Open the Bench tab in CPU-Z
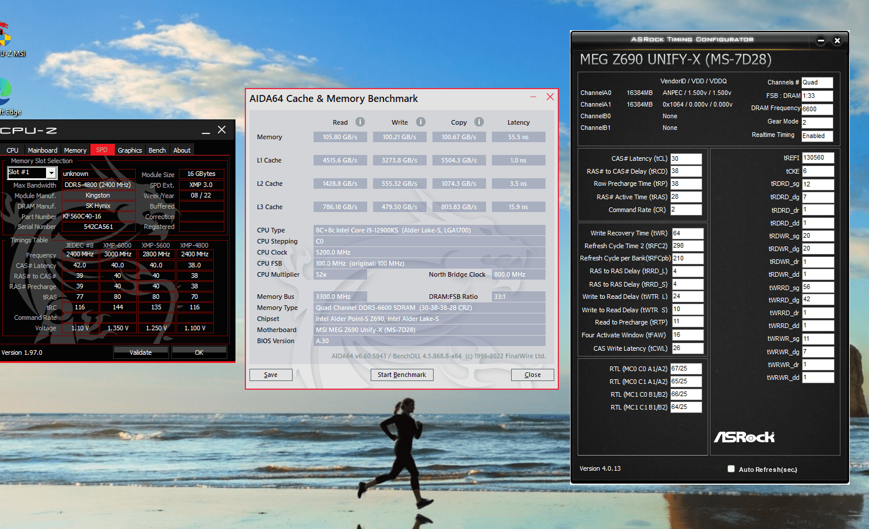This screenshot has width=869, height=529. 157,150
